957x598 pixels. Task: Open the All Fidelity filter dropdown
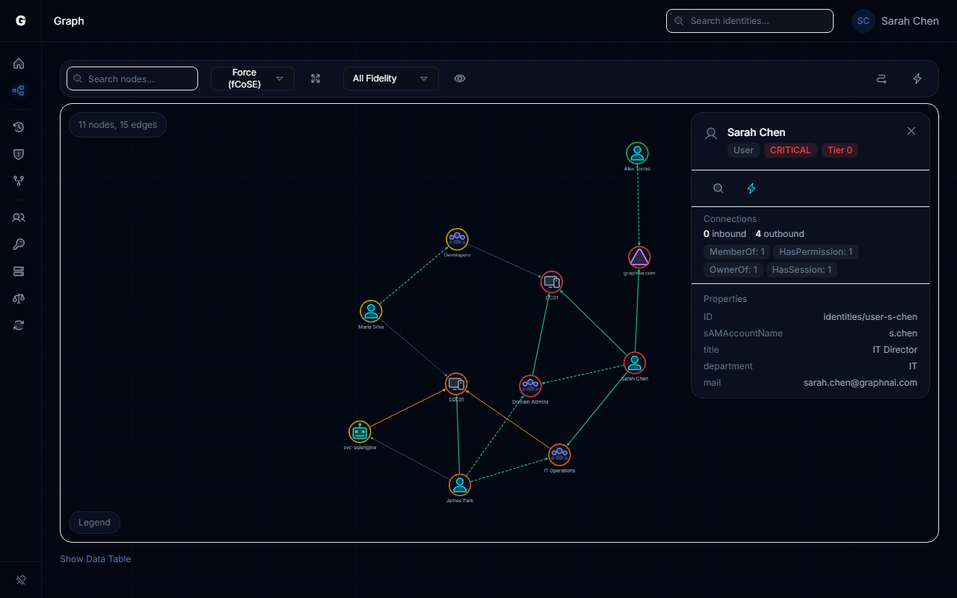tap(390, 78)
